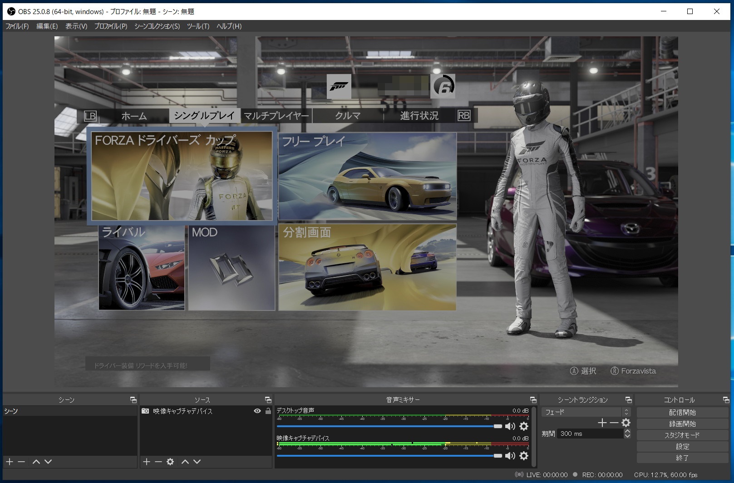Viewport: 734px width, 483px height.
Task: Pop out the 音声ミキサー dock panel
Action: [x=533, y=400]
